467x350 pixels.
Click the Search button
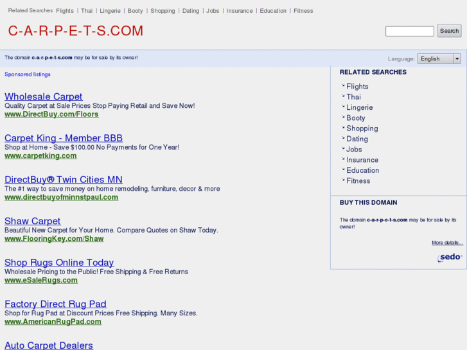(449, 31)
